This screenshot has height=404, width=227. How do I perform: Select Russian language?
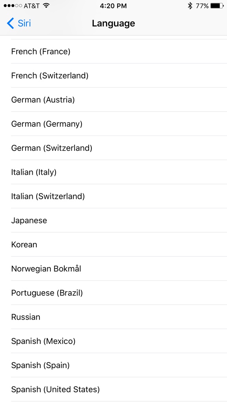(113, 317)
